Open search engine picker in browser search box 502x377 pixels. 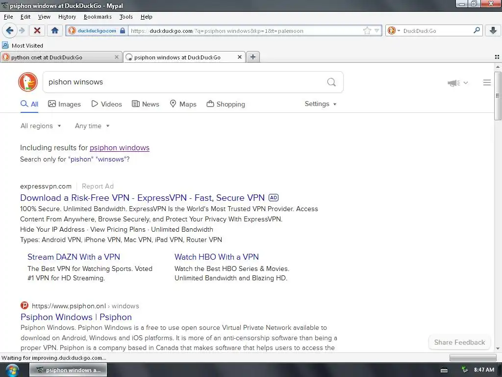394,31
